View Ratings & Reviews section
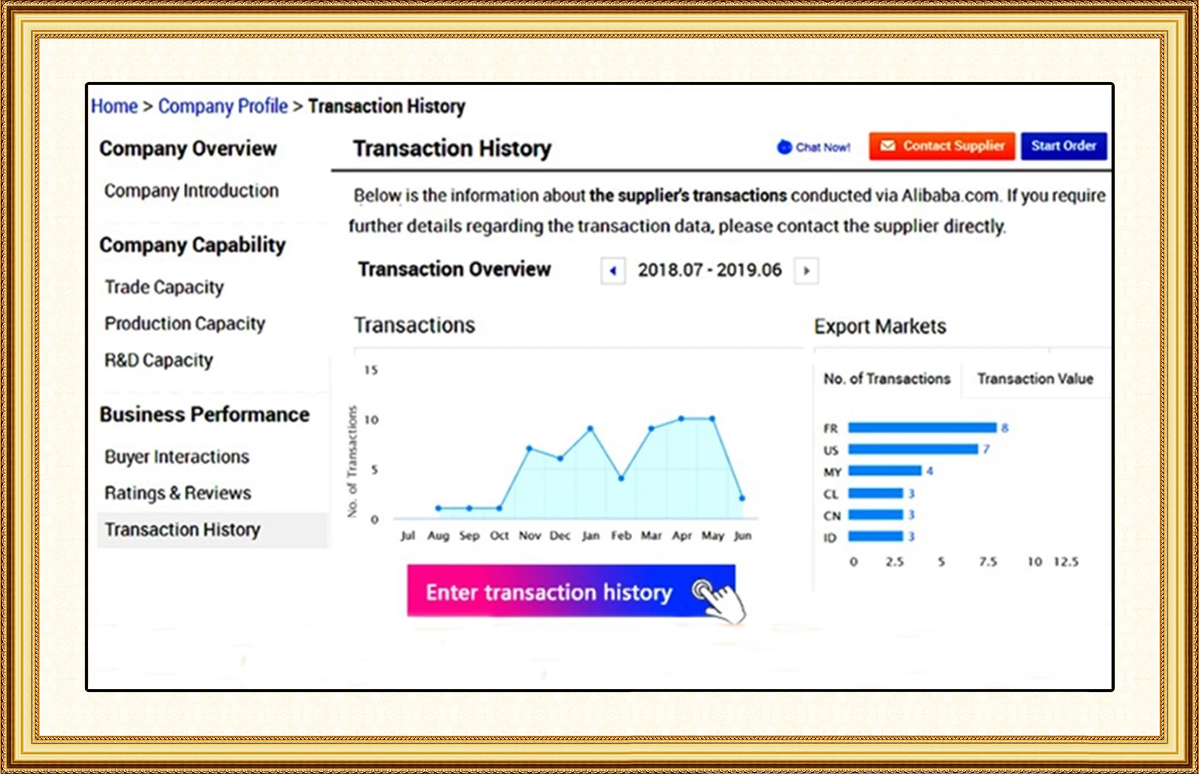The height and width of the screenshot is (774, 1199). 178,493
